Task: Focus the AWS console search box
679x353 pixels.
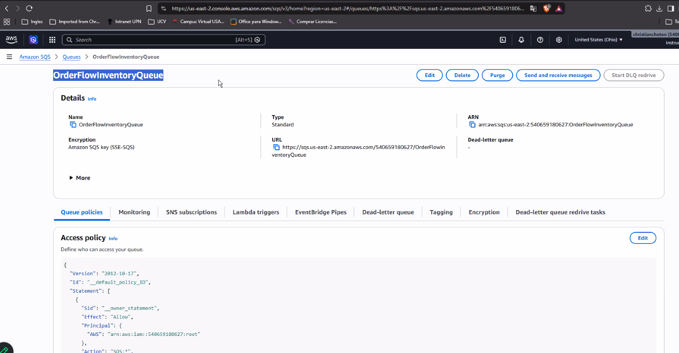Action: [164, 40]
